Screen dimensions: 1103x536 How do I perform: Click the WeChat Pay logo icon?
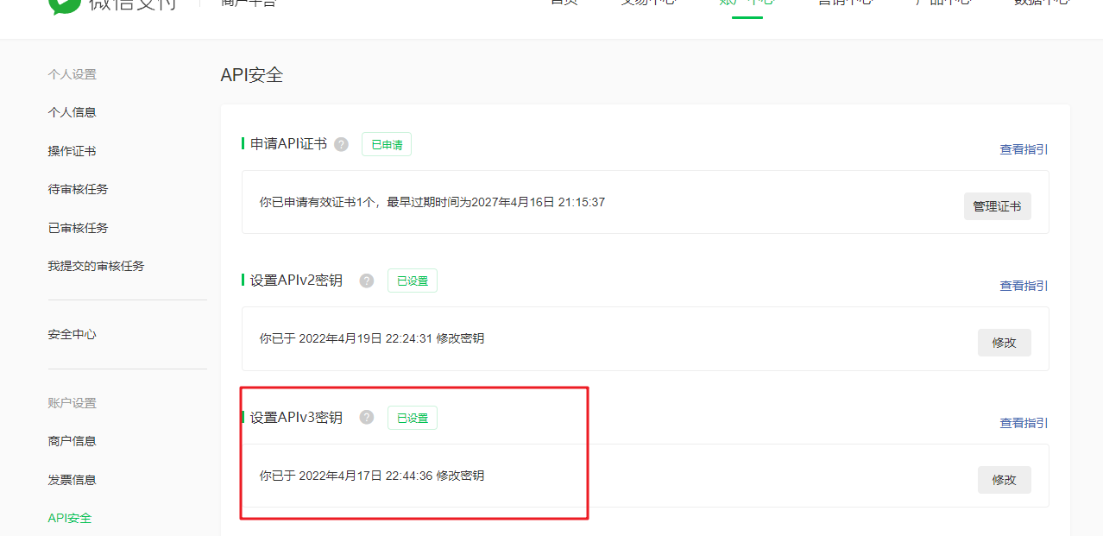[64, 4]
